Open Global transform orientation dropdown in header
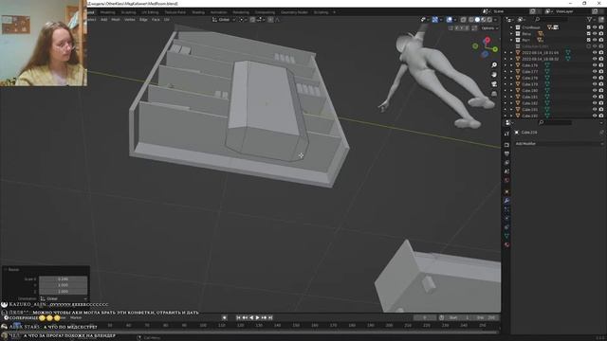This screenshot has height=341, width=607. 224,19
